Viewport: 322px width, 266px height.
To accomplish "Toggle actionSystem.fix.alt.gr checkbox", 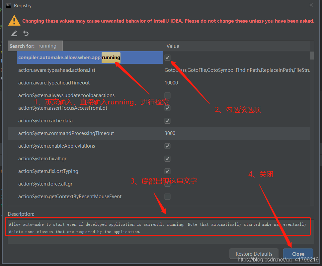I will coord(167,159).
